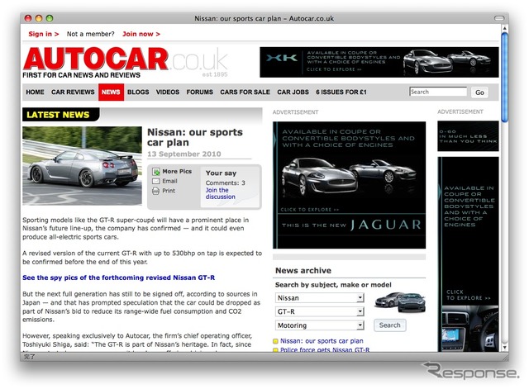Viewport: 529px width, 389px height.
Task: Select the NEWS tab
Action: point(111,92)
